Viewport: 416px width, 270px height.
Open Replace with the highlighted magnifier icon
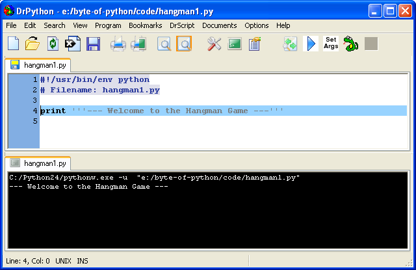[184, 44]
